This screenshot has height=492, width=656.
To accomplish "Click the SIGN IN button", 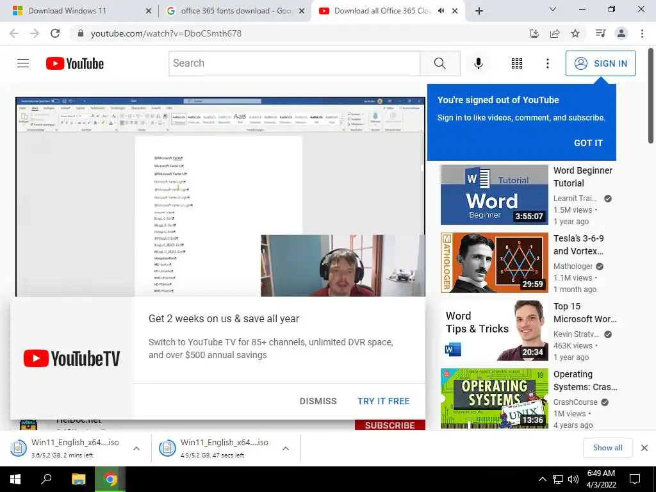I will 600,63.
